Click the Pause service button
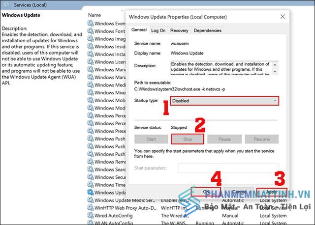315x225 pixels. click(224, 139)
